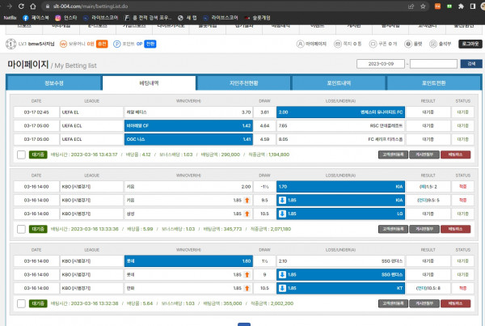Click the blue 전환 button next to 포인트

(150, 44)
